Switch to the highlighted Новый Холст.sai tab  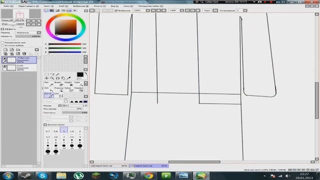coord(149,166)
